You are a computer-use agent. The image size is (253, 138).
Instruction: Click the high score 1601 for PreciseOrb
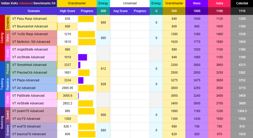(67, 73)
